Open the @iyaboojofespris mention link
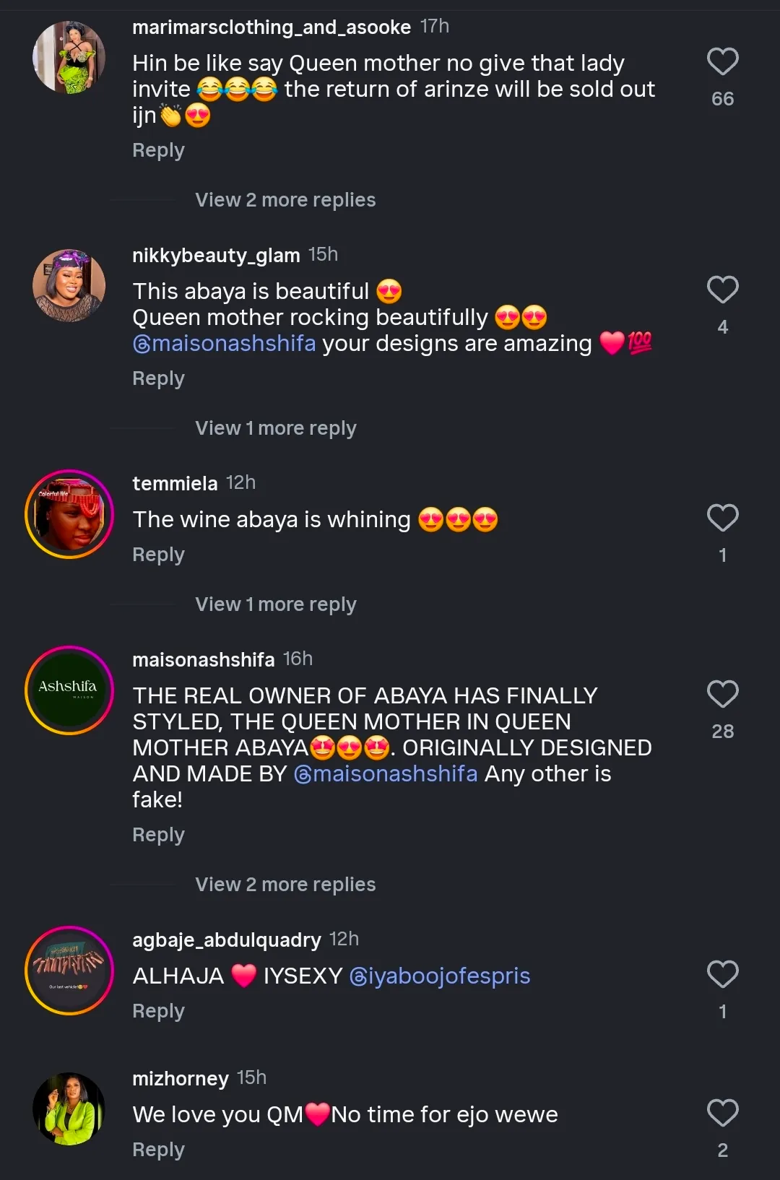780x1180 pixels. click(440, 976)
